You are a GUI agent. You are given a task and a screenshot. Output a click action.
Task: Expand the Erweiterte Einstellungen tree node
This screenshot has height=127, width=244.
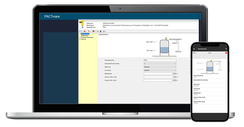(x=80, y=37)
